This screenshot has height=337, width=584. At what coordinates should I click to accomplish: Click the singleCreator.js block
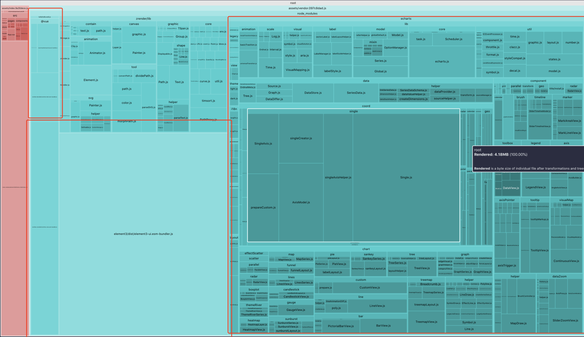(x=301, y=138)
